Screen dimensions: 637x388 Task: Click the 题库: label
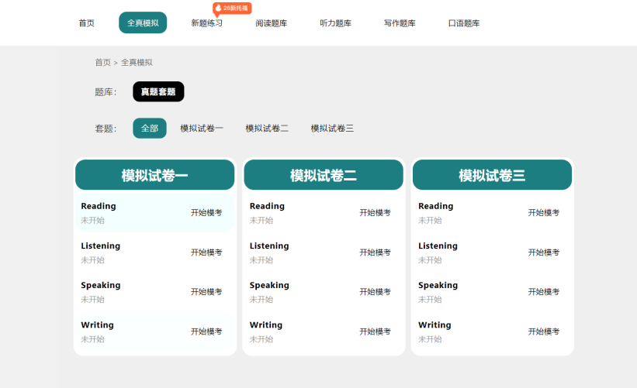coord(106,92)
